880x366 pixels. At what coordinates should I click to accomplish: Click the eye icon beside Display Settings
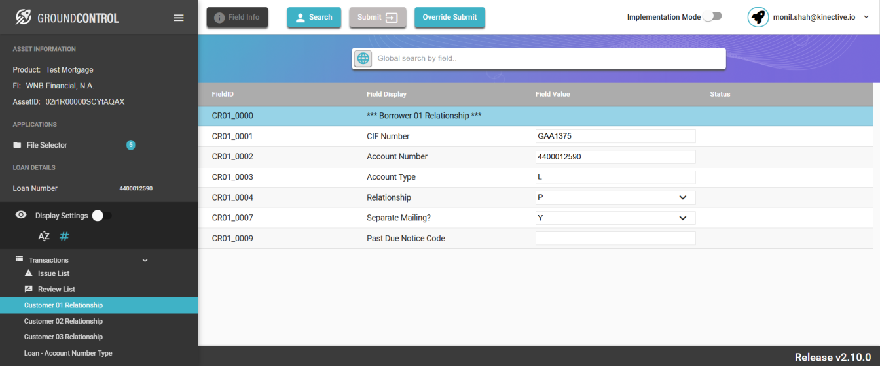[x=21, y=215]
